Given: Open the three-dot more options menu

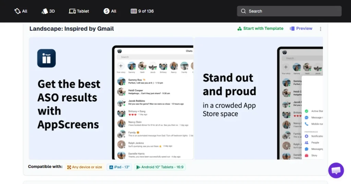Looking at the screenshot, I should coord(320,29).
